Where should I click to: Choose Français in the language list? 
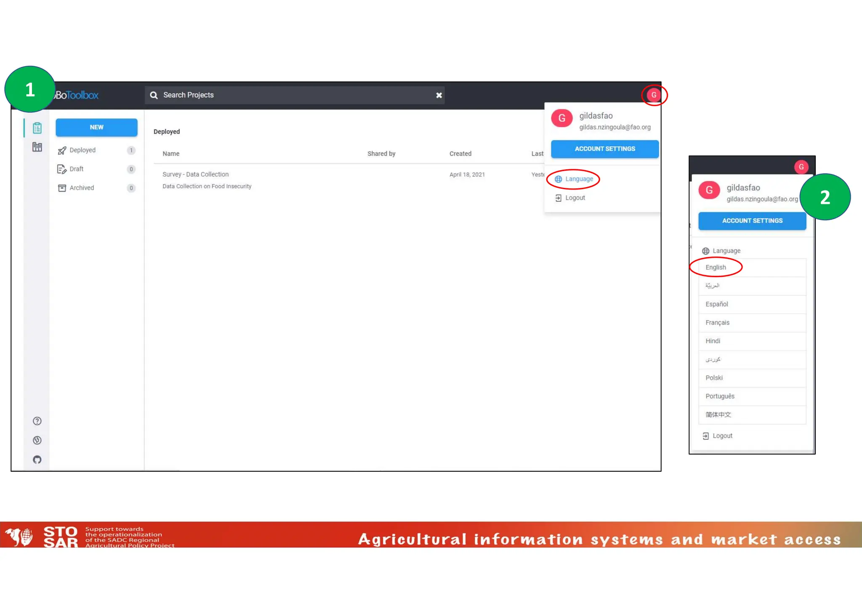pyautogui.click(x=717, y=322)
